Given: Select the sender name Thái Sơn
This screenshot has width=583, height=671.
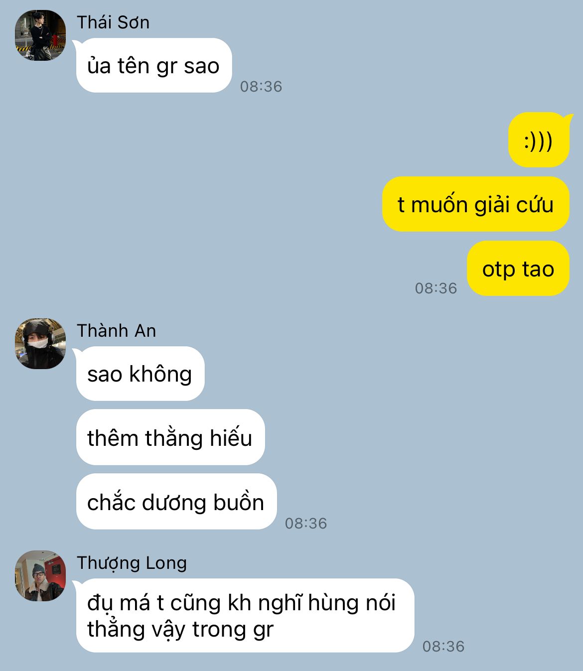Looking at the screenshot, I should (x=113, y=22).
